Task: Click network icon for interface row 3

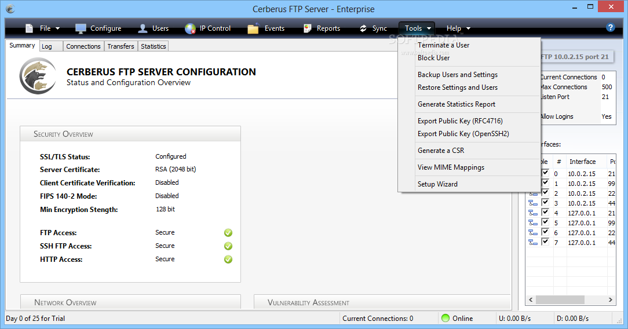Action: point(533,203)
